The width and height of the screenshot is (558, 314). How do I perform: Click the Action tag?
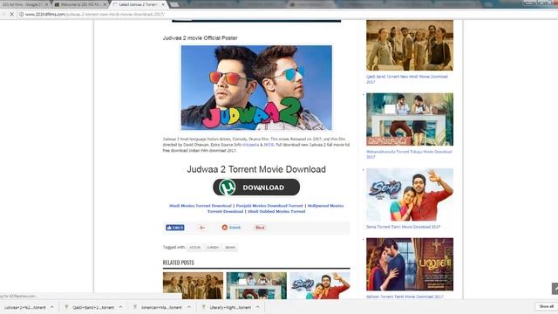194,248
